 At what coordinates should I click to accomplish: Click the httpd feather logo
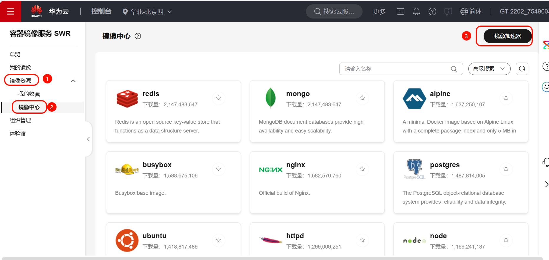point(271,240)
